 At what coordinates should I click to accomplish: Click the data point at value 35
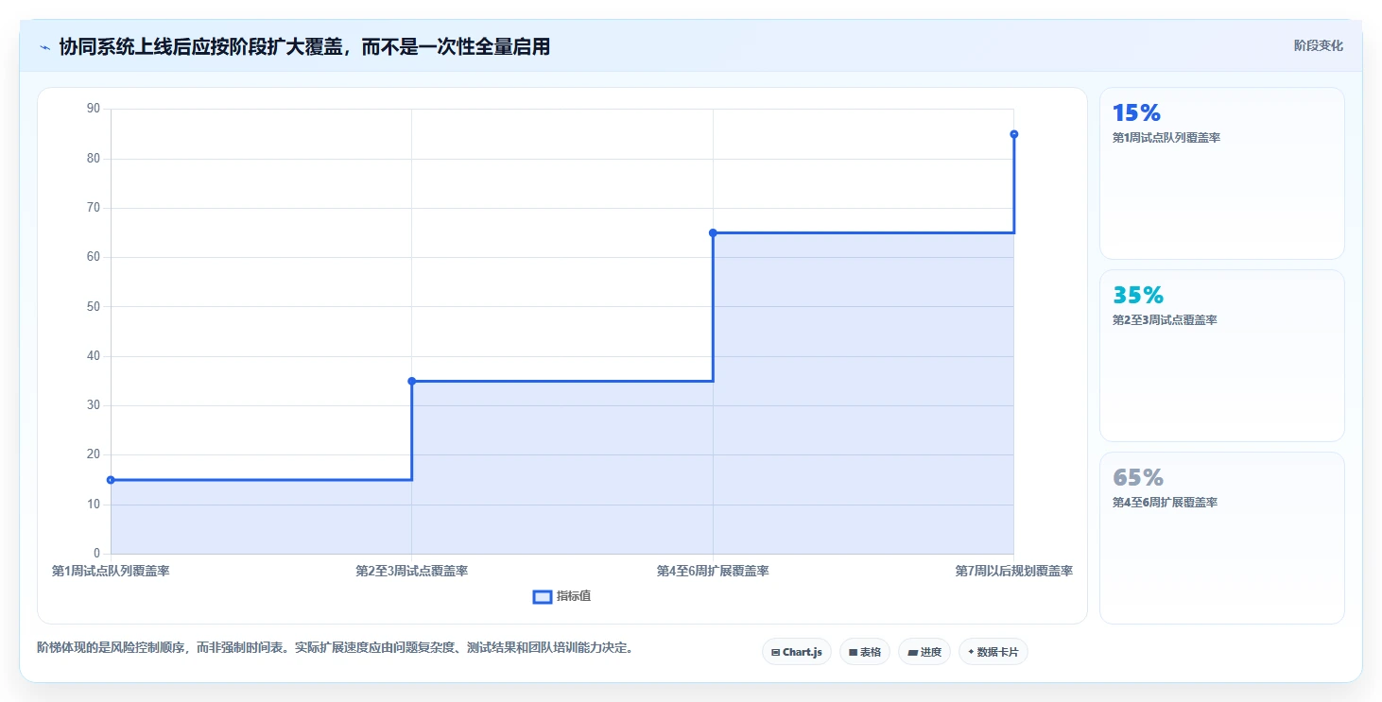pyautogui.click(x=411, y=381)
